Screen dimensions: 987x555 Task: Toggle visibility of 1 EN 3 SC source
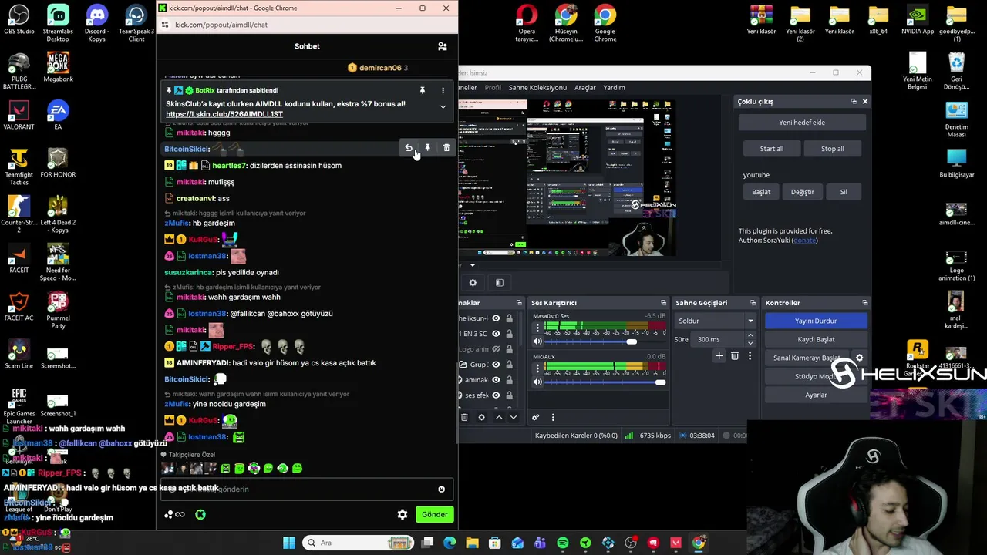click(496, 334)
